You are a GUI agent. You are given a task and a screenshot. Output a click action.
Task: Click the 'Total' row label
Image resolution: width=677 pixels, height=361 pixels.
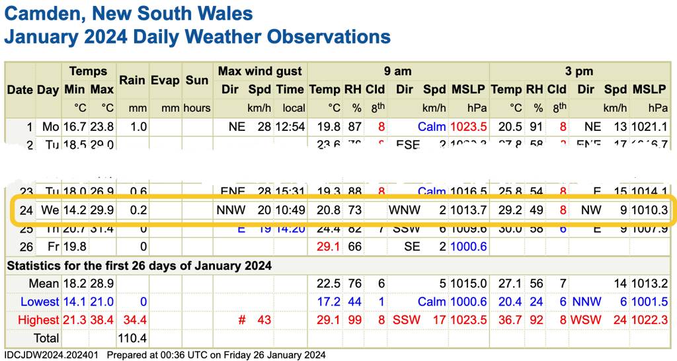coord(46,338)
